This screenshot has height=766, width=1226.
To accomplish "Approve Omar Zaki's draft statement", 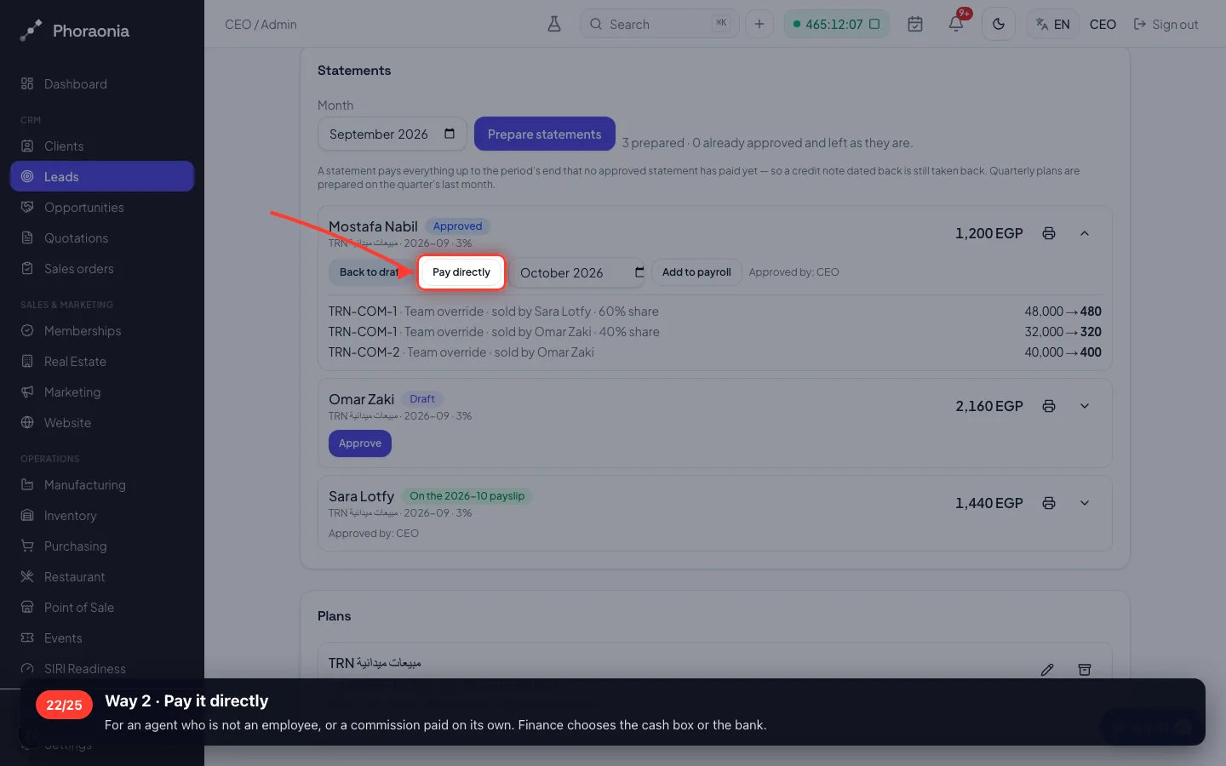I will point(360,443).
